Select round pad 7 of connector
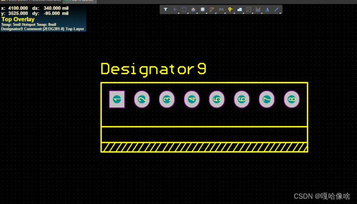The image size is (357, 204). pyautogui.click(x=267, y=99)
